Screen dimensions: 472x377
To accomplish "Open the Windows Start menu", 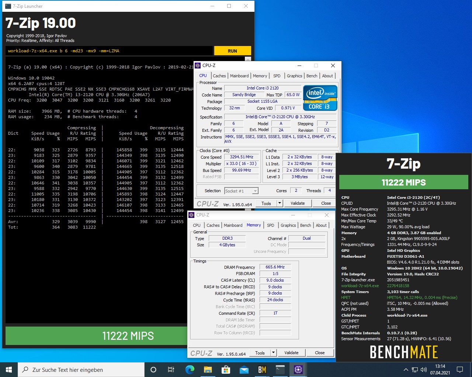I will (9, 370).
